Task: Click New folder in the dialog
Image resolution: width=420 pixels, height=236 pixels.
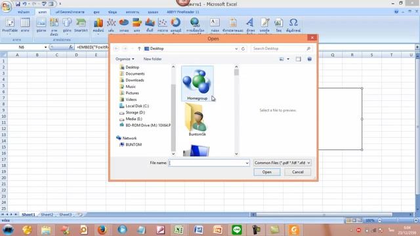Action: coord(152,59)
